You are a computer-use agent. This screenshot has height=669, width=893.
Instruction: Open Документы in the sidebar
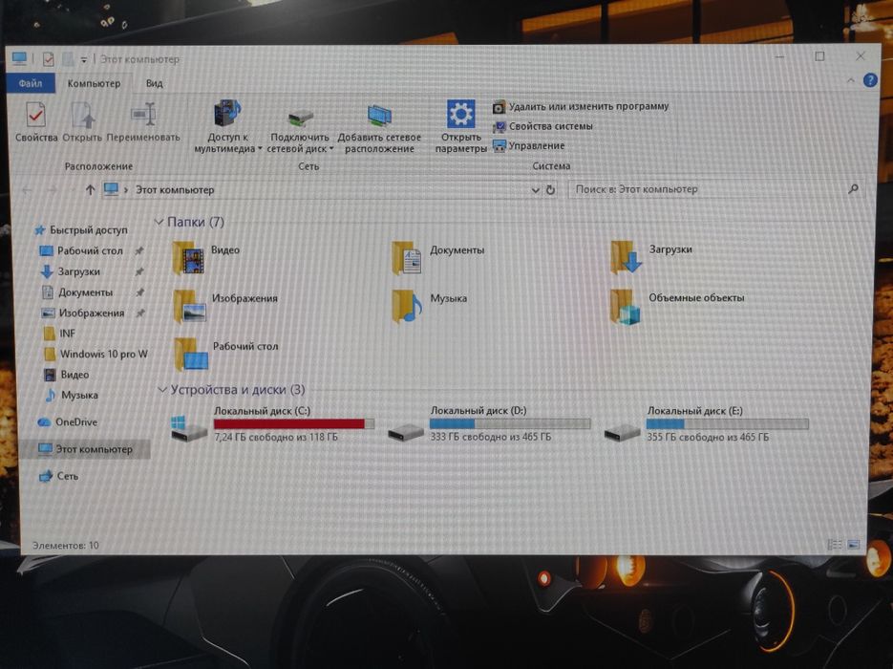85,292
